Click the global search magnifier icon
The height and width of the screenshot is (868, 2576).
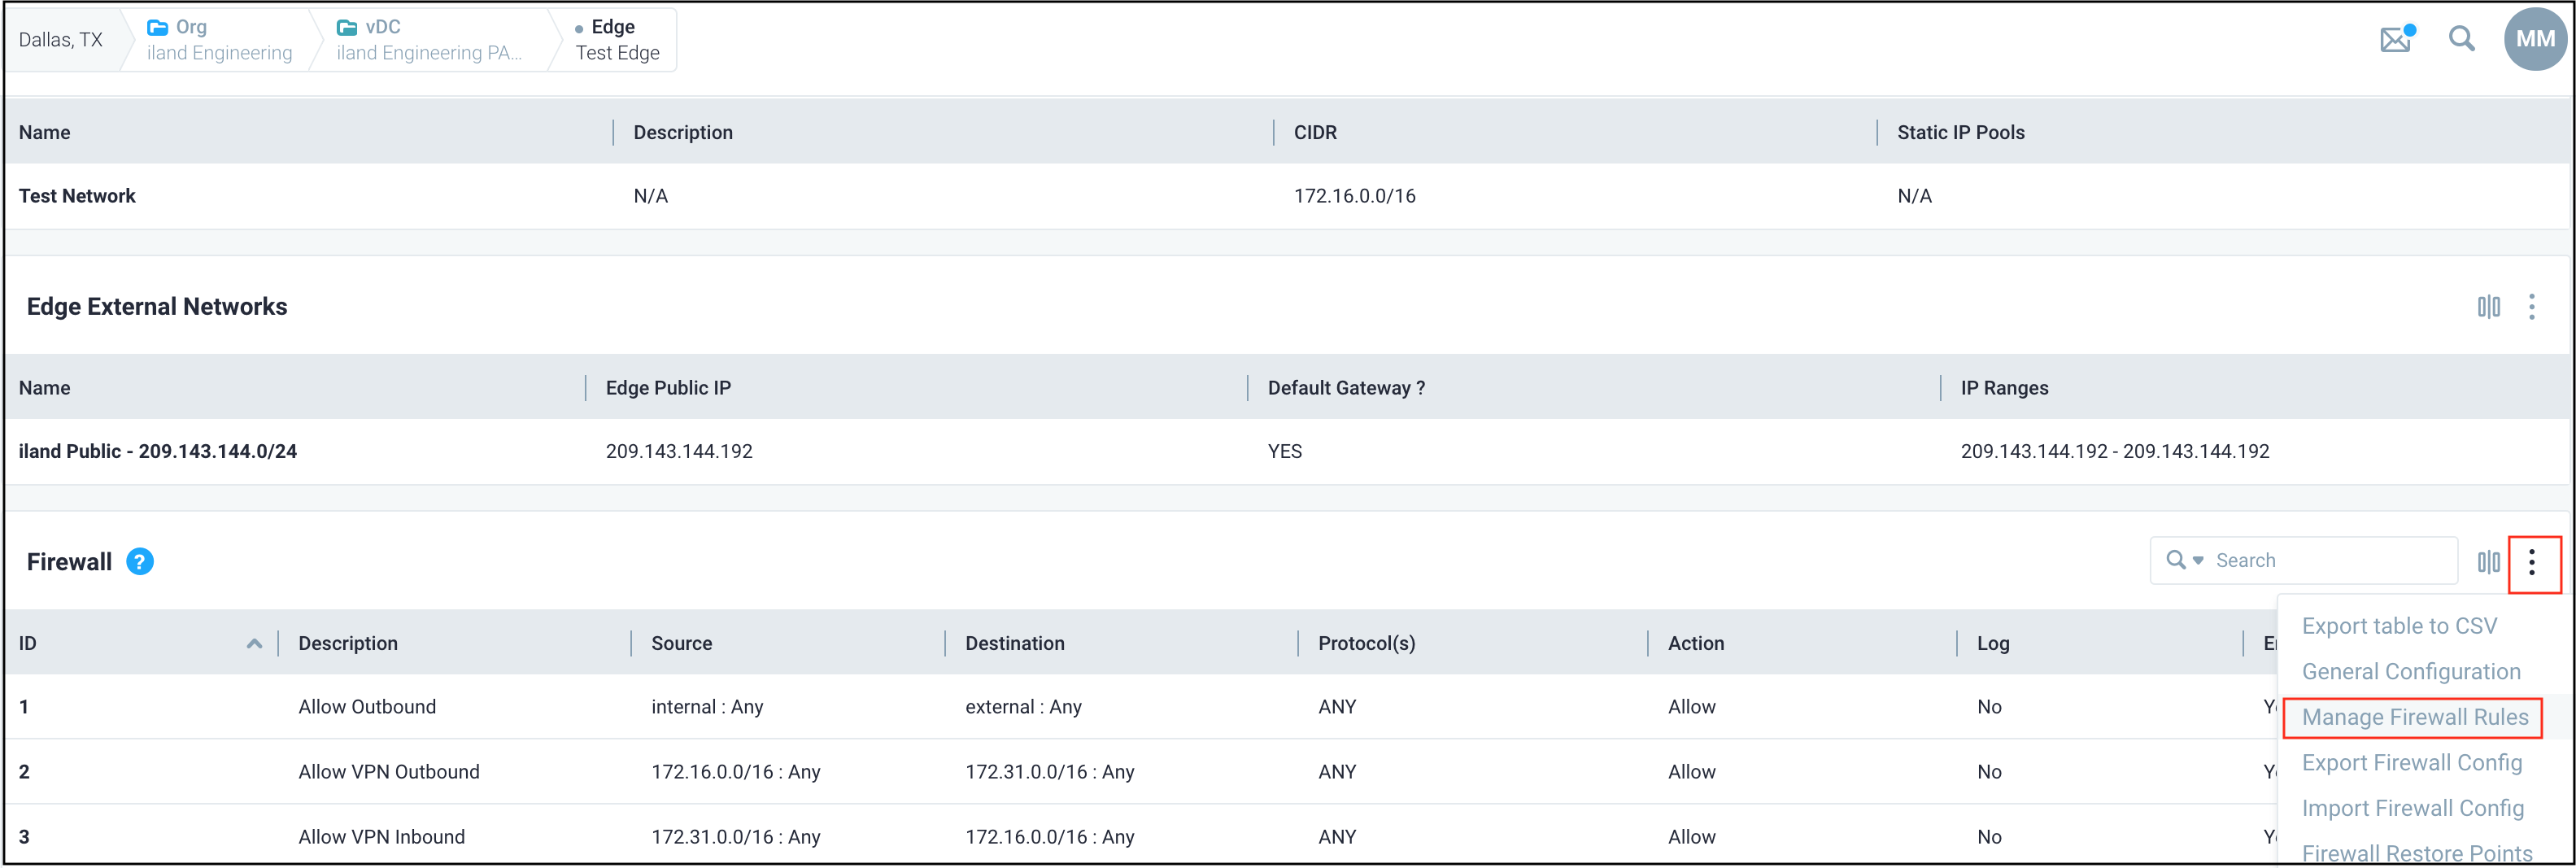[x=2461, y=40]
